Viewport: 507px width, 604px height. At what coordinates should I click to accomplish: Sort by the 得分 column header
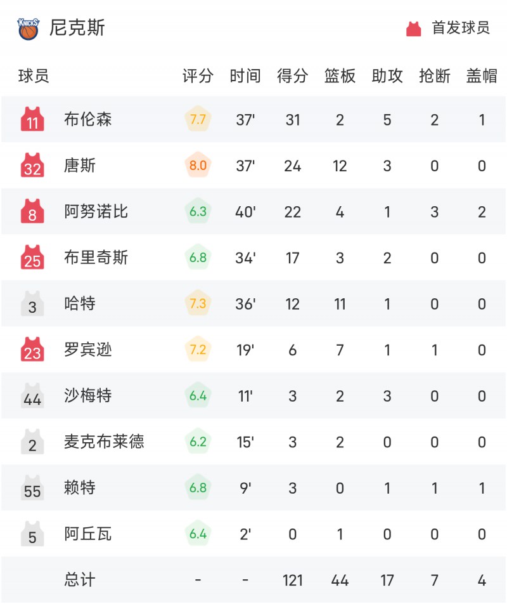point(292,75)
